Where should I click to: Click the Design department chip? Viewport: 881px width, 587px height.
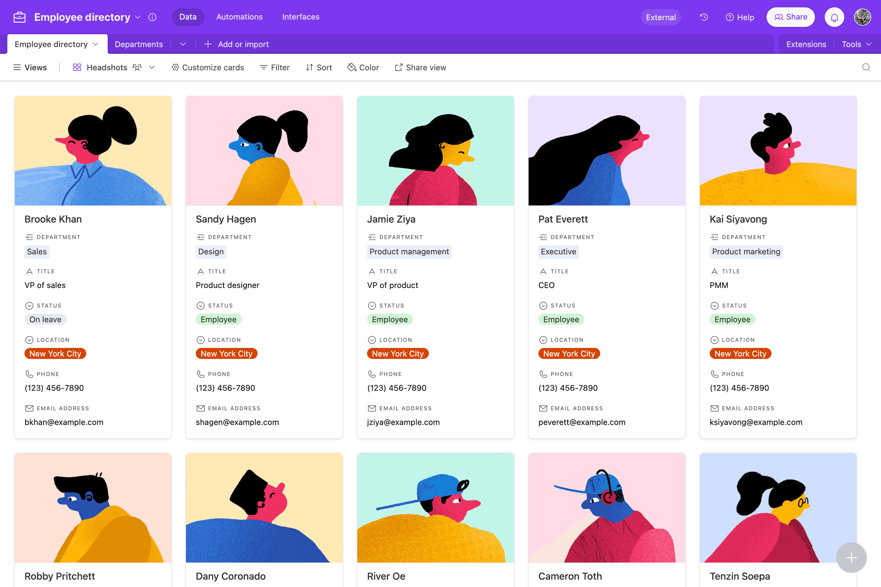click(x=211, y=252)
